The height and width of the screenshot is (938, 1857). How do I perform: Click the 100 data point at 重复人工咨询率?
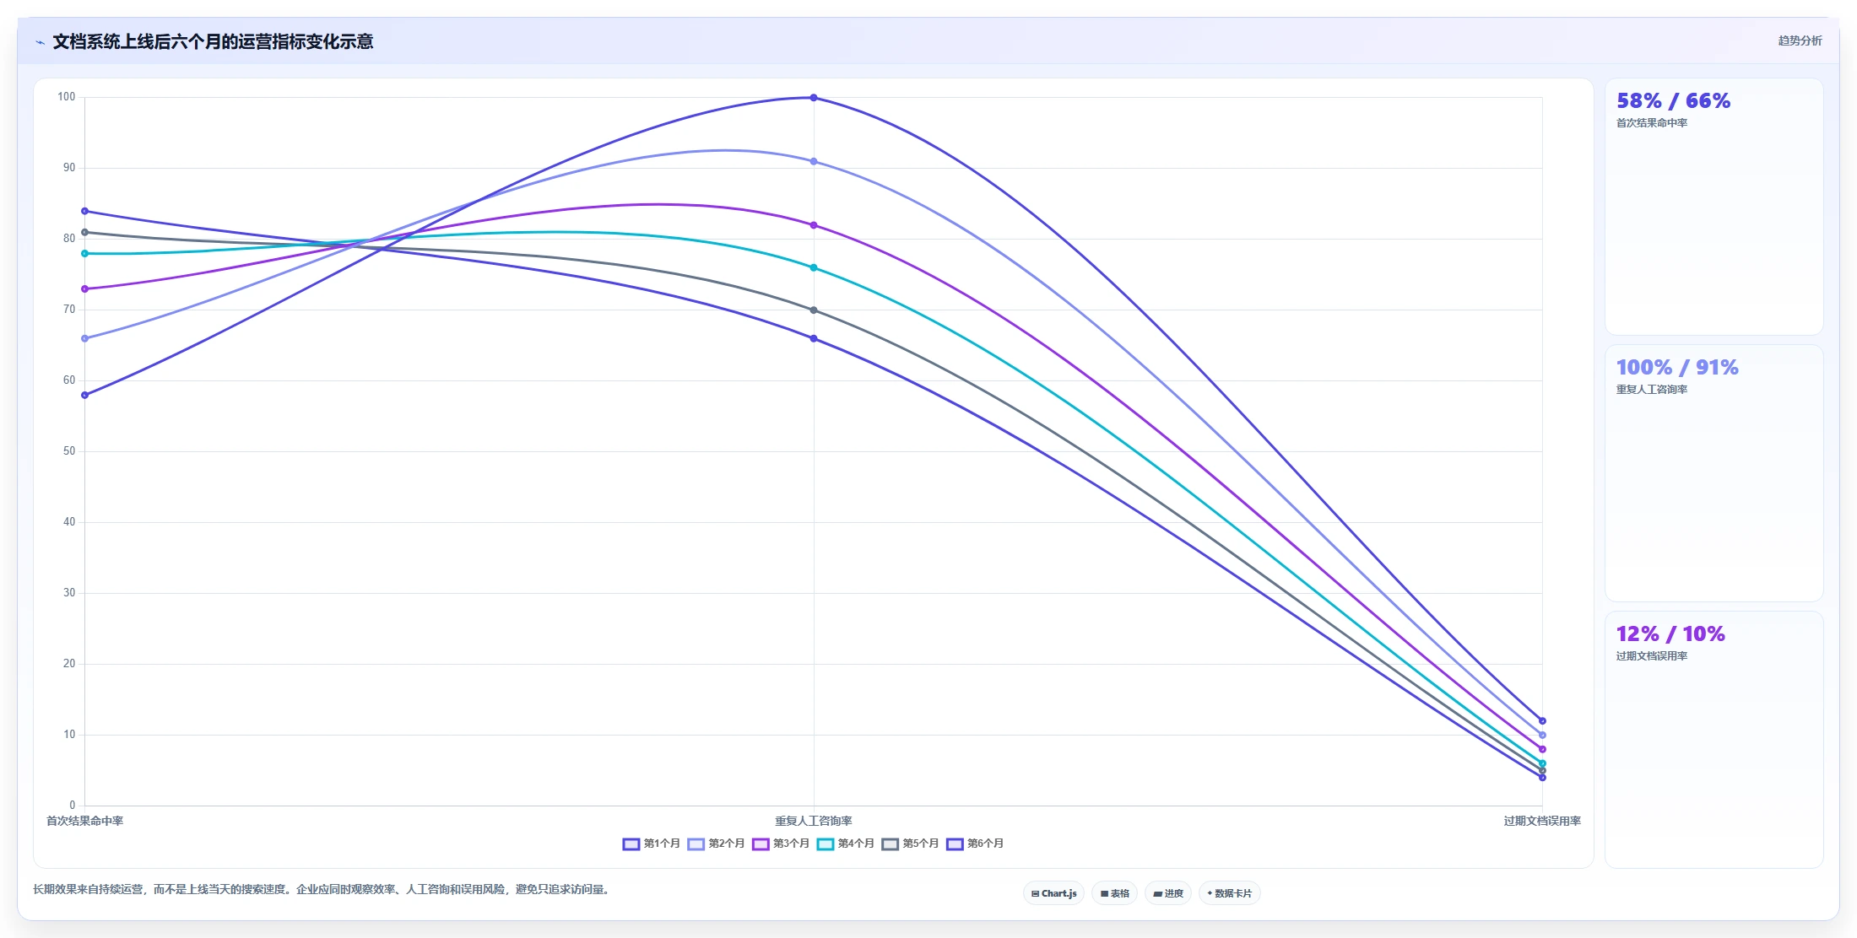pos(814,98)
